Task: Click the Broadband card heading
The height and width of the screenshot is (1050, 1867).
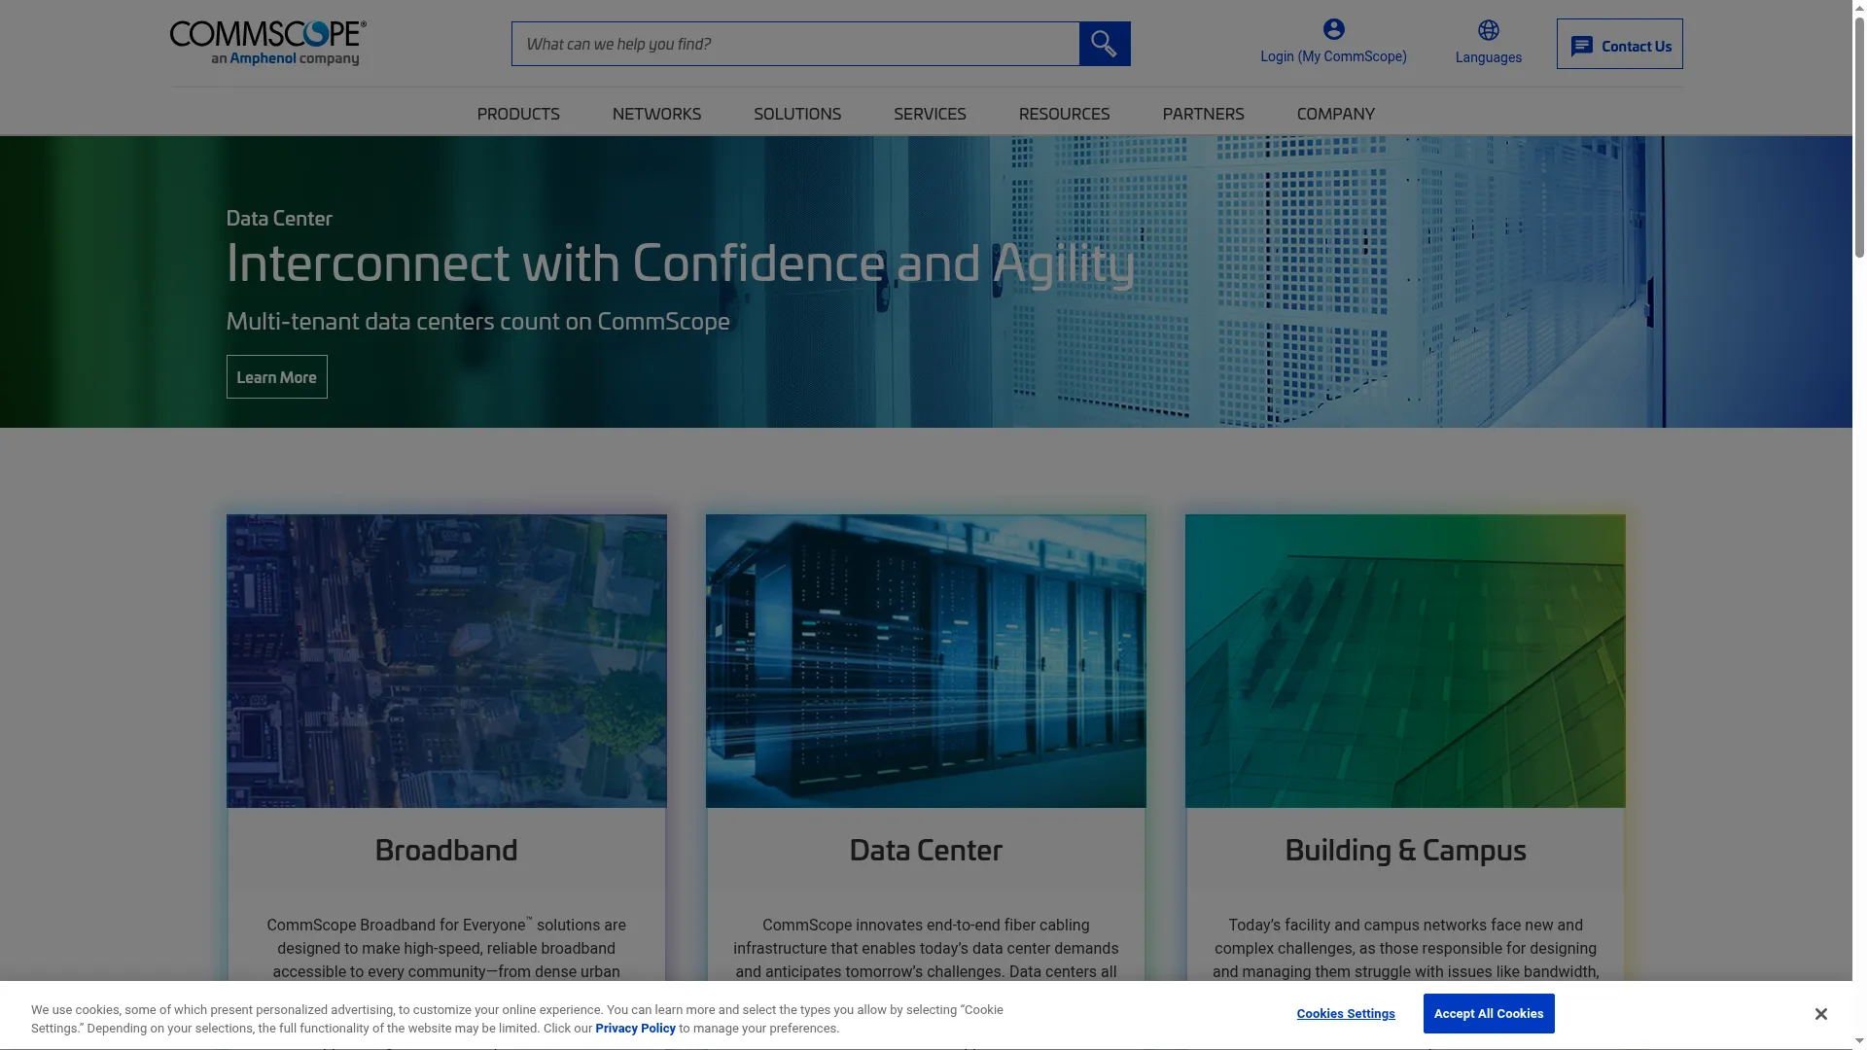Action: 446,850
